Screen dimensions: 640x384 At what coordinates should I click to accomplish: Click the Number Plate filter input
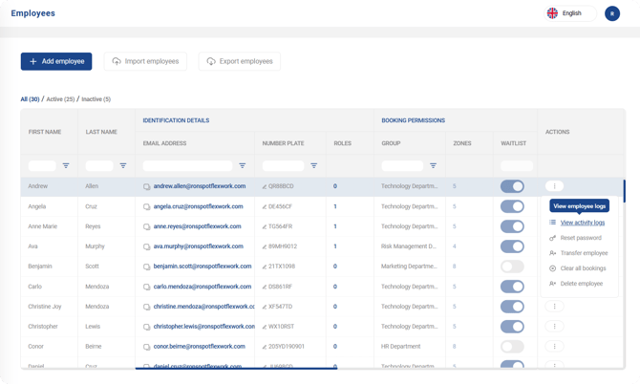pyautogui.click(x=284, y=165)
